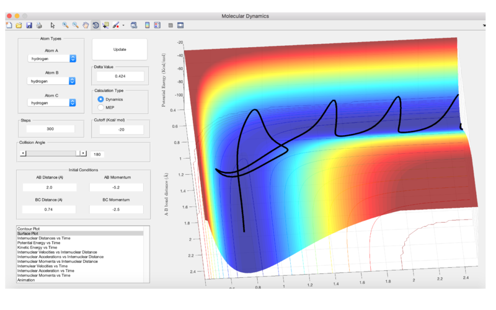The height and width of the screenshot is (310, 496).
Task: Select Internuclear Distances vs Time
Action: click(x=80, y=238)
